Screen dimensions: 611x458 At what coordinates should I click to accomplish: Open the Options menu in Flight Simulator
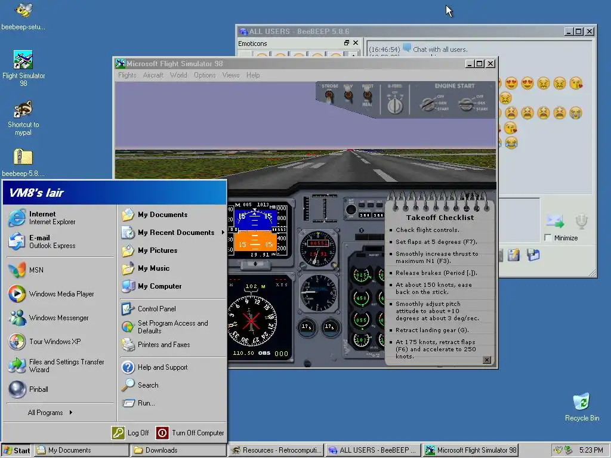205,75
